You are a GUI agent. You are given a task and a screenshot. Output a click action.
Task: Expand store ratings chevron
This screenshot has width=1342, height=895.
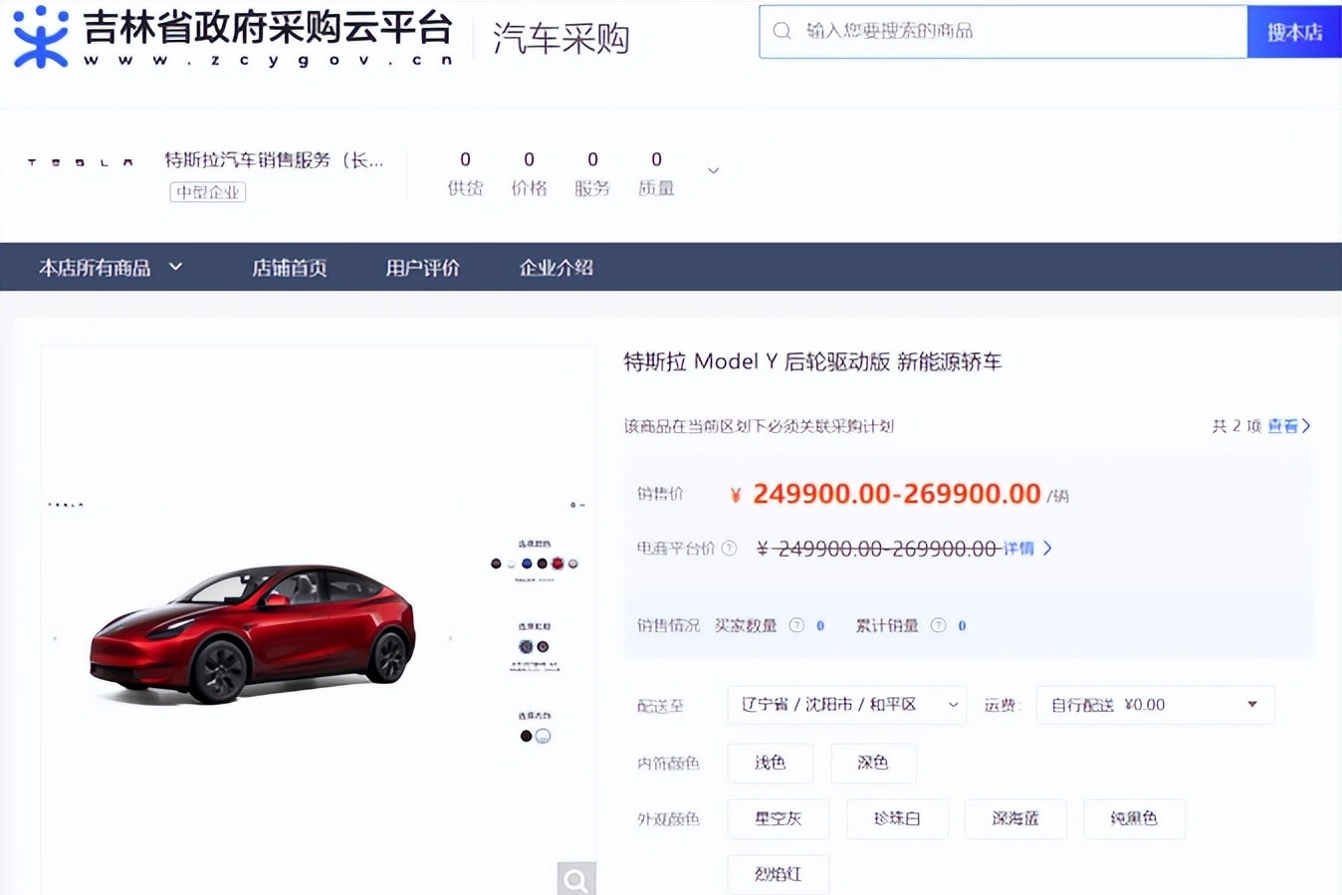tap(713, 171)
